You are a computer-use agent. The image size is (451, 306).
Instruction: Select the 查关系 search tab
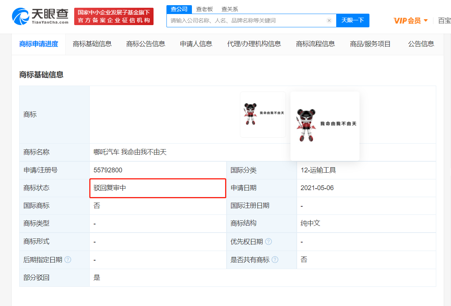pyautogui.click(x=230, y=9)
